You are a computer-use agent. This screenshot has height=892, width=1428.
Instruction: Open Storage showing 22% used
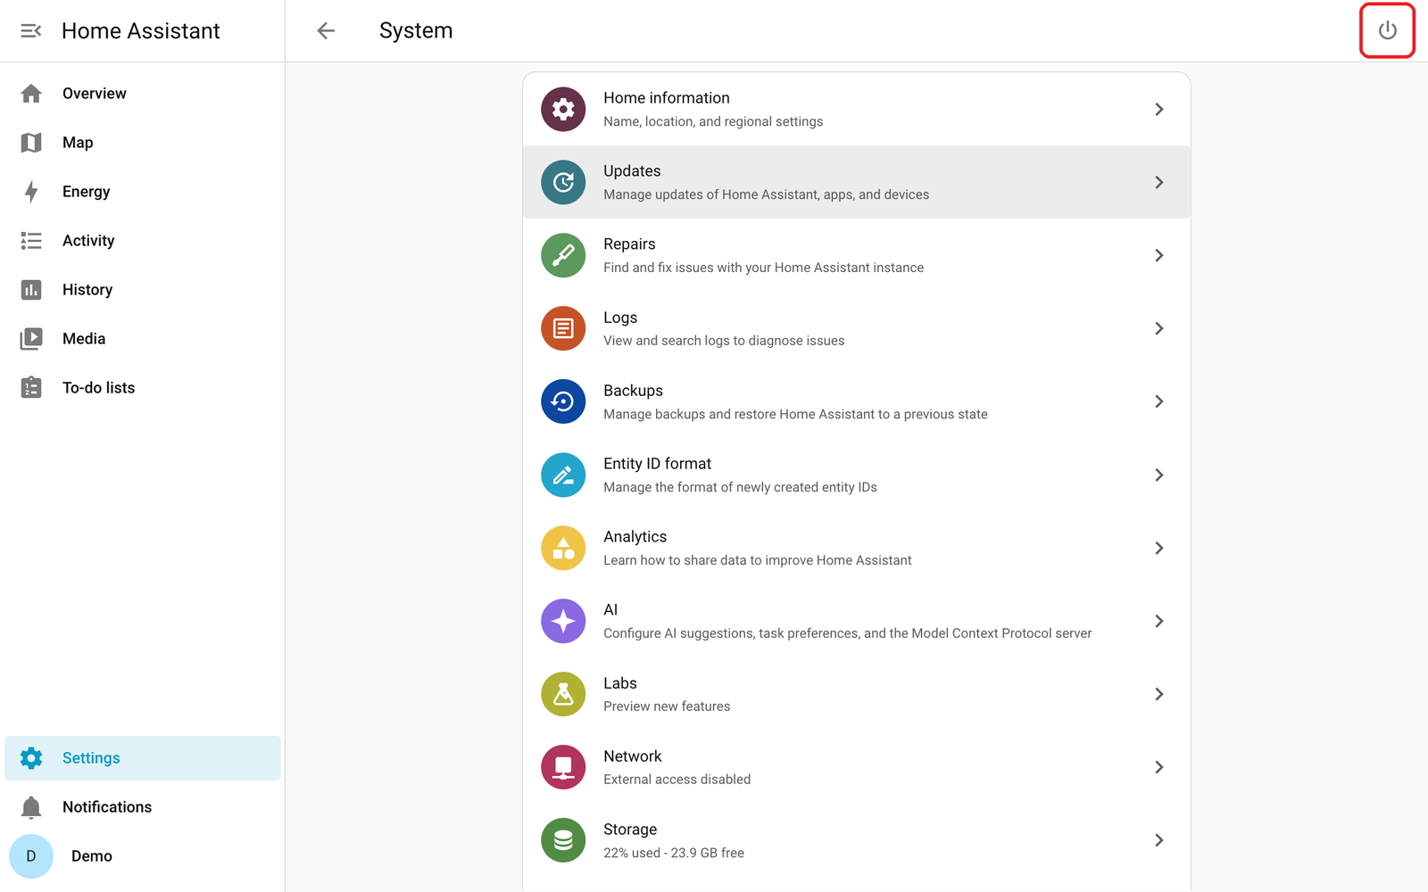[x=857, y=840]
